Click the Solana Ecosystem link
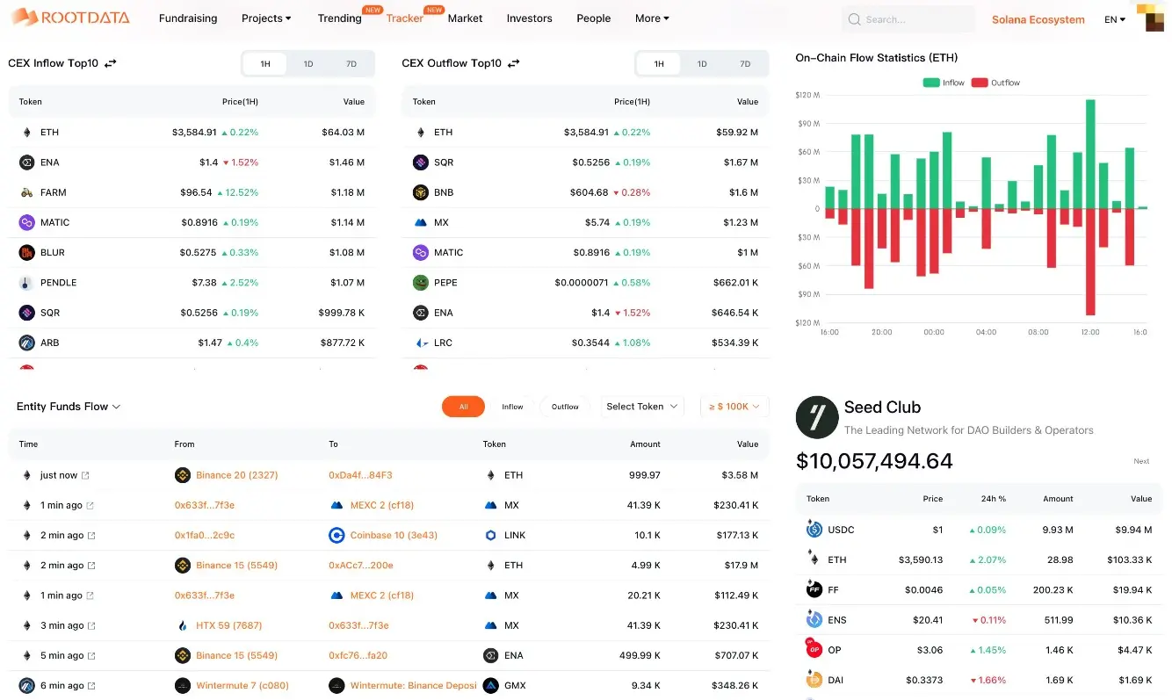The width and height of the screenshot is (1172, 700). (x=1038, y=18)
